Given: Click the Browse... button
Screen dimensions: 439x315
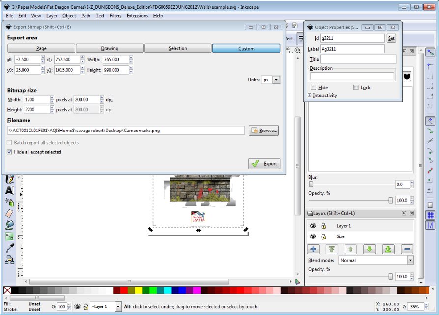Looking at the screenshot, I should 264,131.
